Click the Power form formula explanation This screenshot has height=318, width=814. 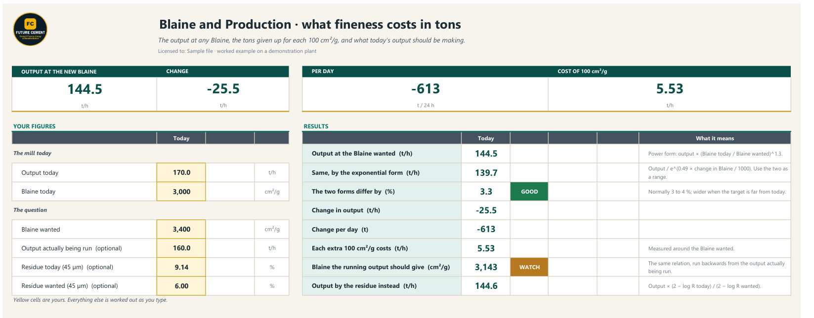[x=715, y=154]
